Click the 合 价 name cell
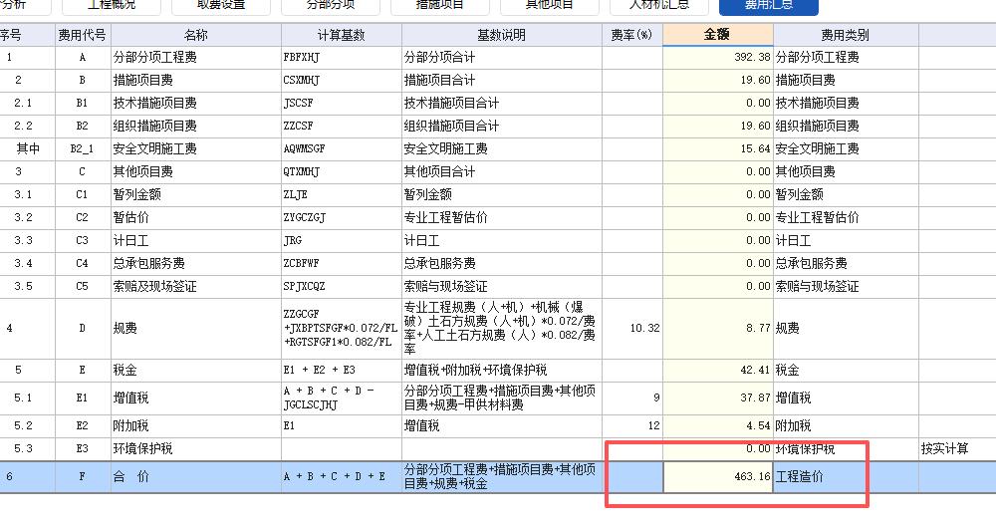996x530 pixels. [195, 476]
